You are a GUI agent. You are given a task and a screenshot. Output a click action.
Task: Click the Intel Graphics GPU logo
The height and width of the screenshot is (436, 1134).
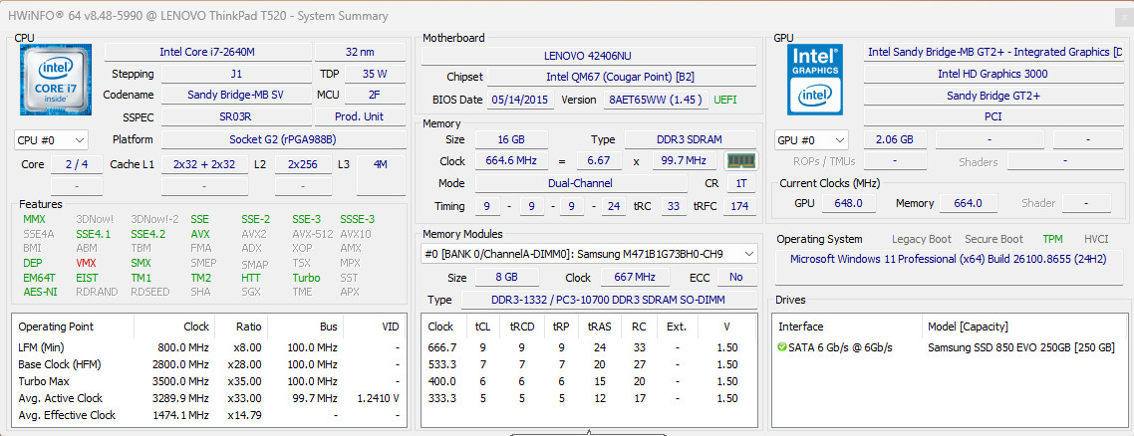pyautogui.click(x=815, y=80)
